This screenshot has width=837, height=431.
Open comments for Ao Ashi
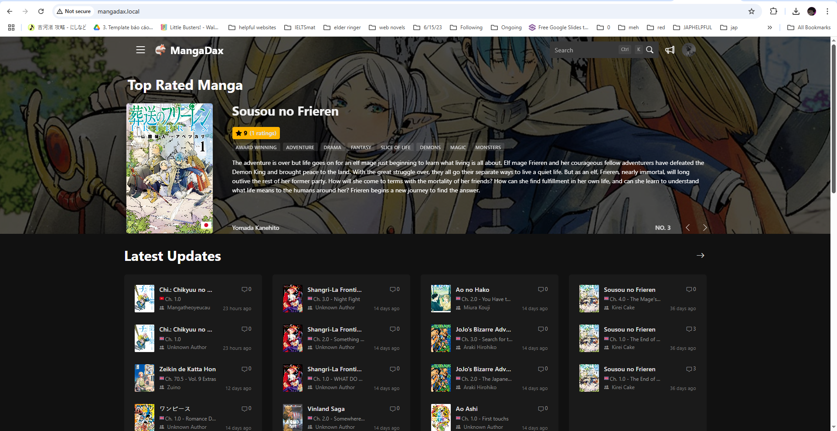543,408
